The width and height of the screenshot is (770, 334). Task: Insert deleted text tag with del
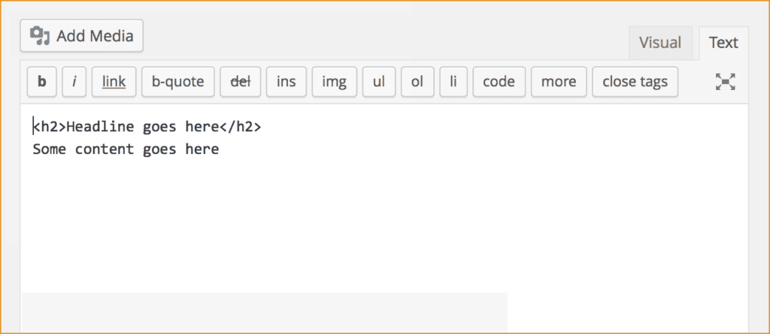click(x=241, y=81)
